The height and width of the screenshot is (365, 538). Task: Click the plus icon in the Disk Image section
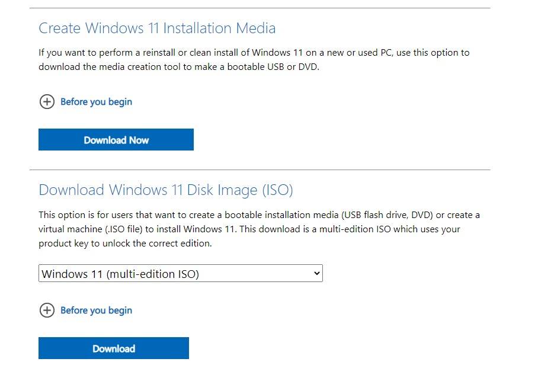point(46,310)
